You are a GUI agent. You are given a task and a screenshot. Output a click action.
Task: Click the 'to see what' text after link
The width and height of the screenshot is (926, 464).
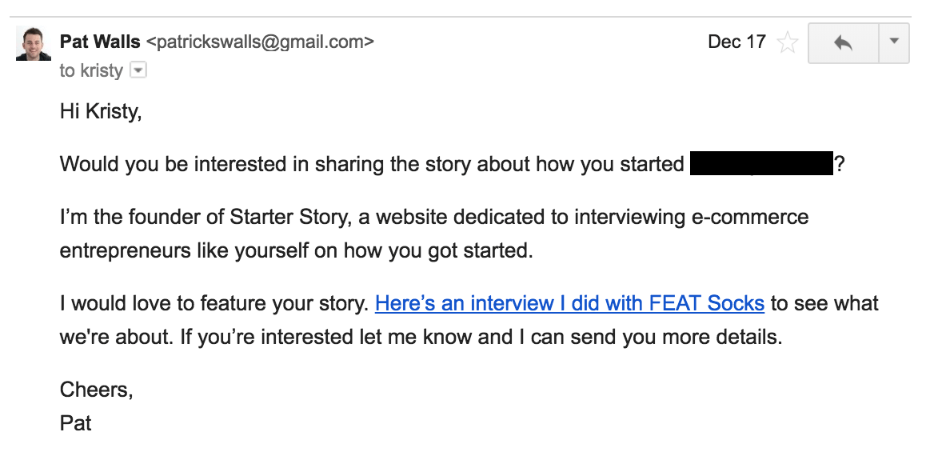pyautogui.click(x=824, y=303)
